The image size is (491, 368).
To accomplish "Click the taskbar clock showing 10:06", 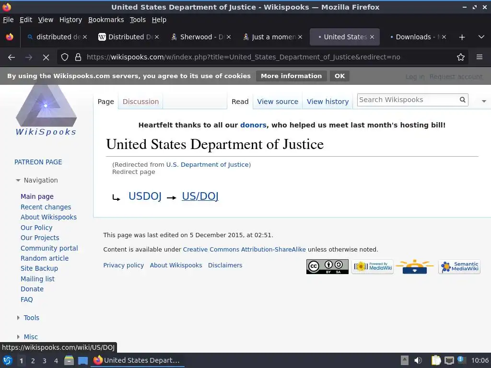I will 479,360.
